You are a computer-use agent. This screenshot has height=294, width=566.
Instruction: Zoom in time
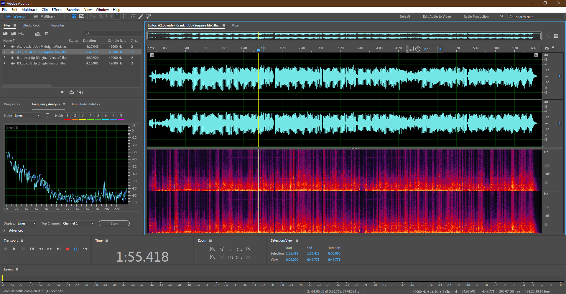point(221,249)
